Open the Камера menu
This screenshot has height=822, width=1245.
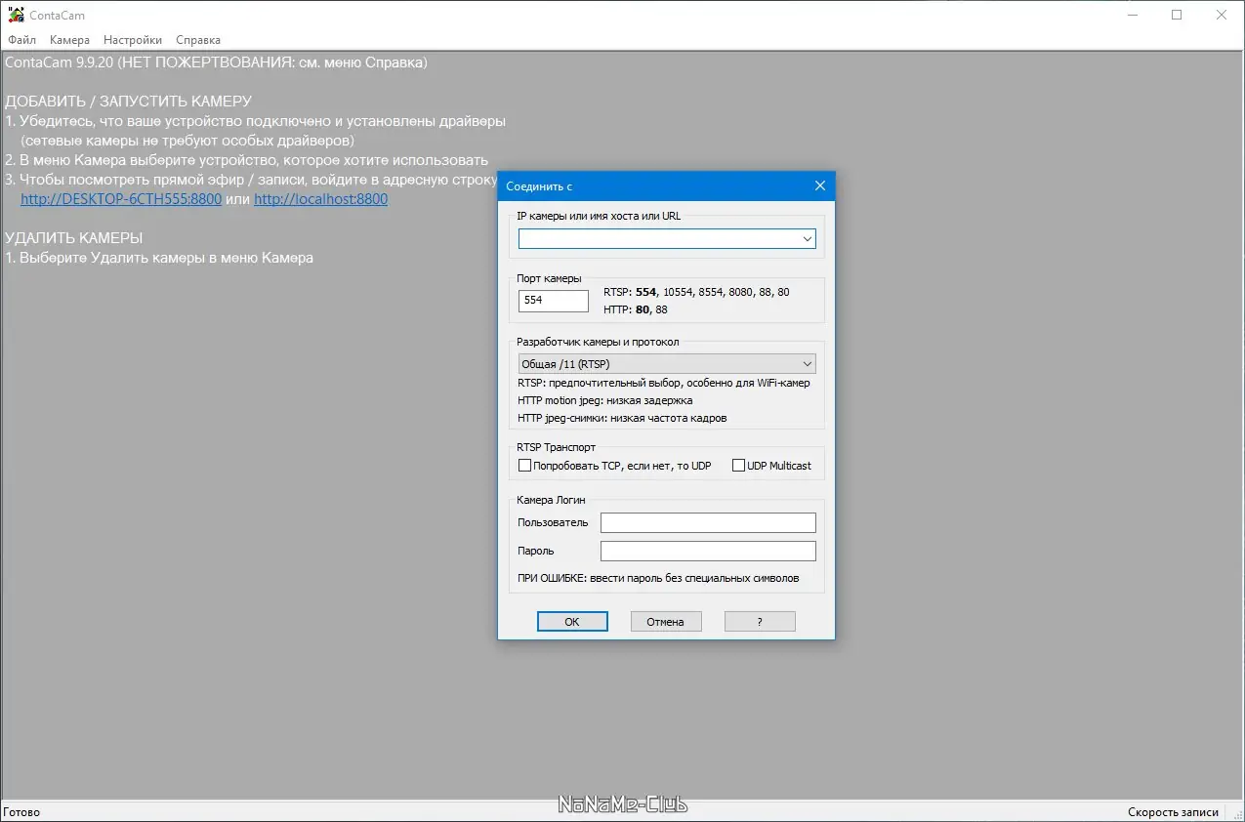pos(69,40)
